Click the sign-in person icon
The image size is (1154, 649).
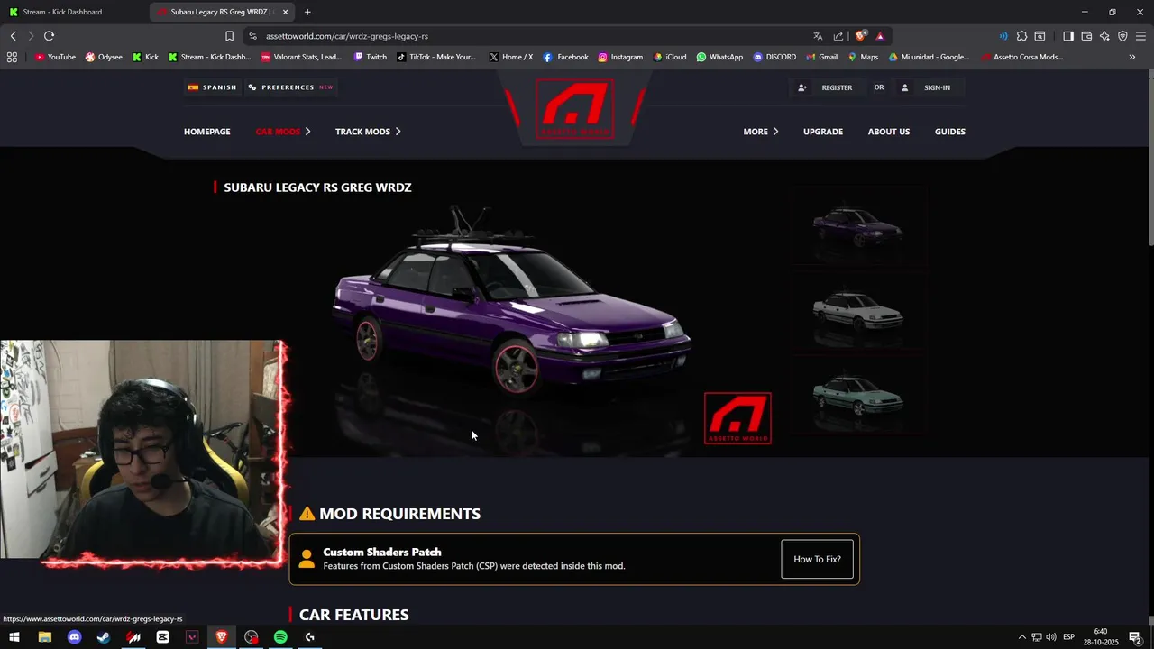[x=905, y=87]
